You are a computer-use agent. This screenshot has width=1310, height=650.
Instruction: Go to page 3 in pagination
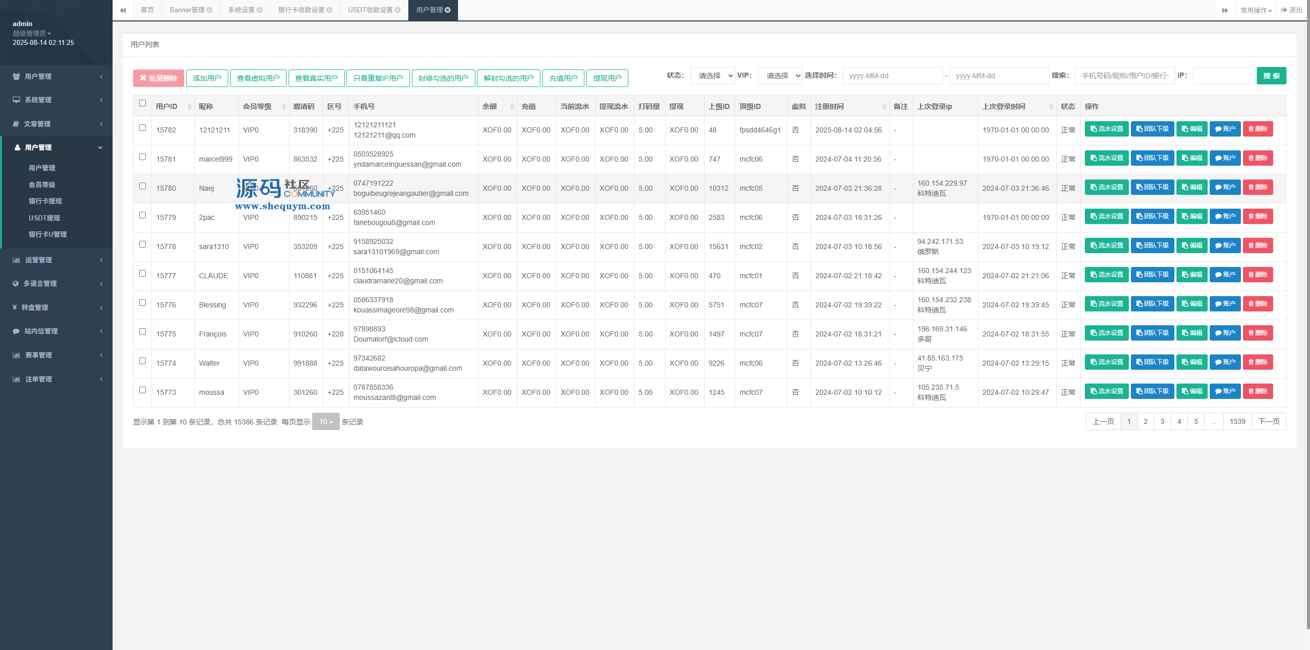coord(1162,421)
